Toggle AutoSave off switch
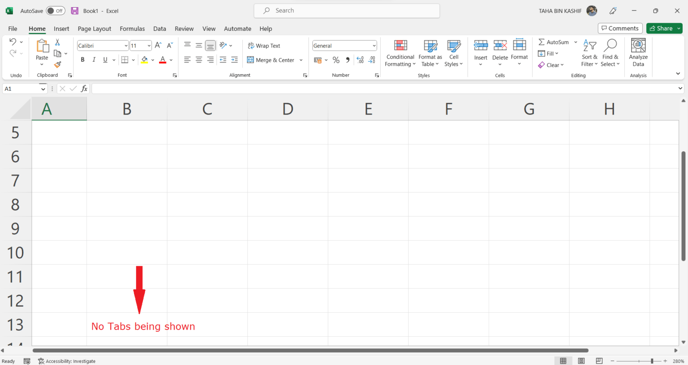Screen dimensions: 688x365 pos(55,10)
